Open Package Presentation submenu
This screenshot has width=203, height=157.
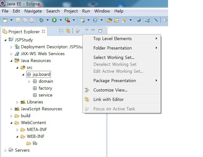click(122, 81)
